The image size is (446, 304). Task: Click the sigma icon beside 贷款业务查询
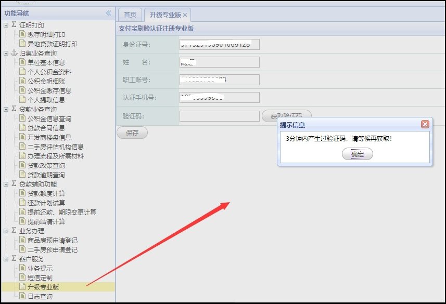tap(14, 109)
